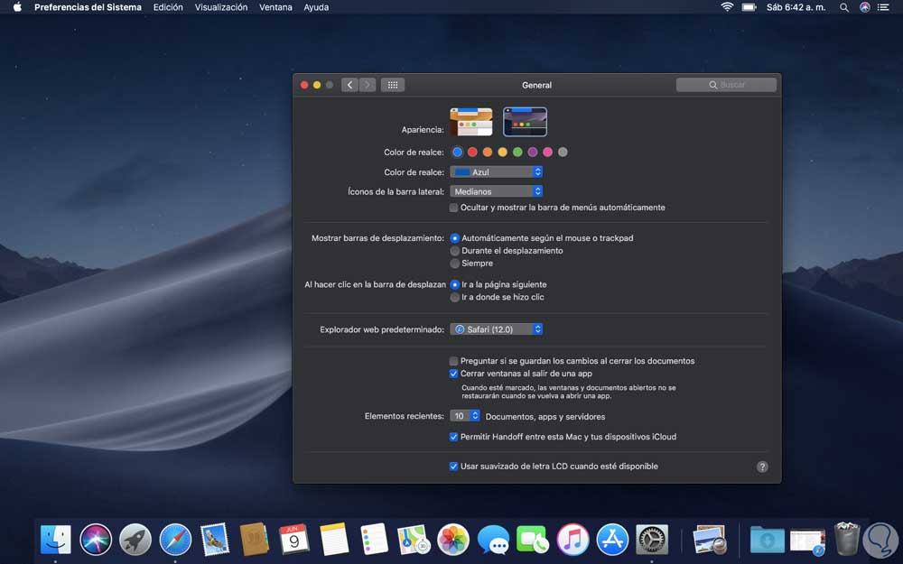Select Siempre scroll bar option

coord(454,264)
